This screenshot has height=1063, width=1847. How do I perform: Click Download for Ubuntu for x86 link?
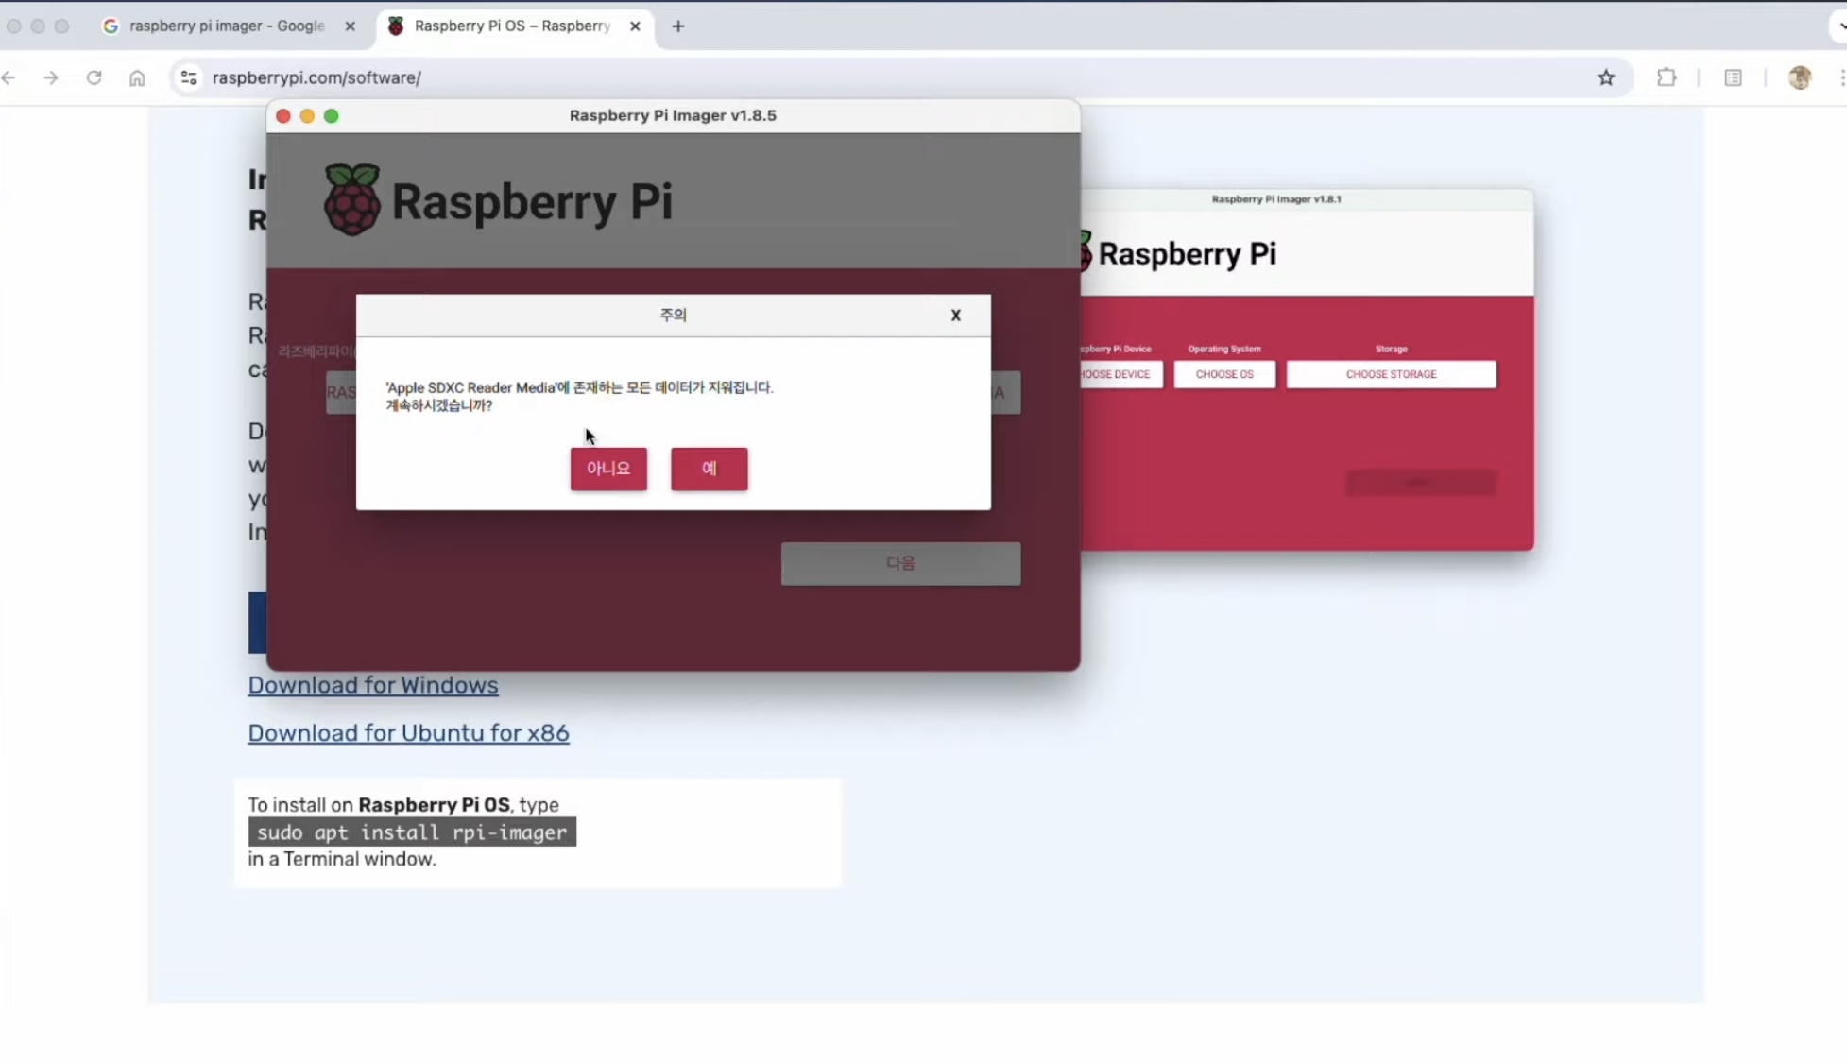[408, 733]
